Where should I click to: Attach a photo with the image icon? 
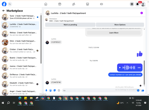50,90
